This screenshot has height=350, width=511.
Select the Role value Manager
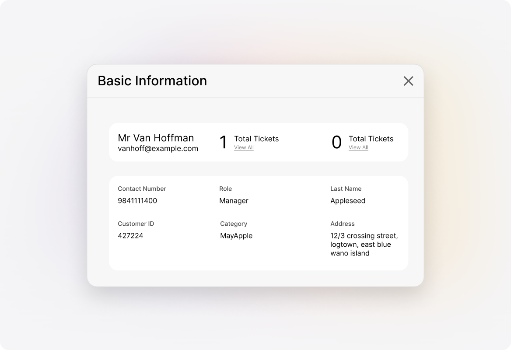tap(234, 200)
